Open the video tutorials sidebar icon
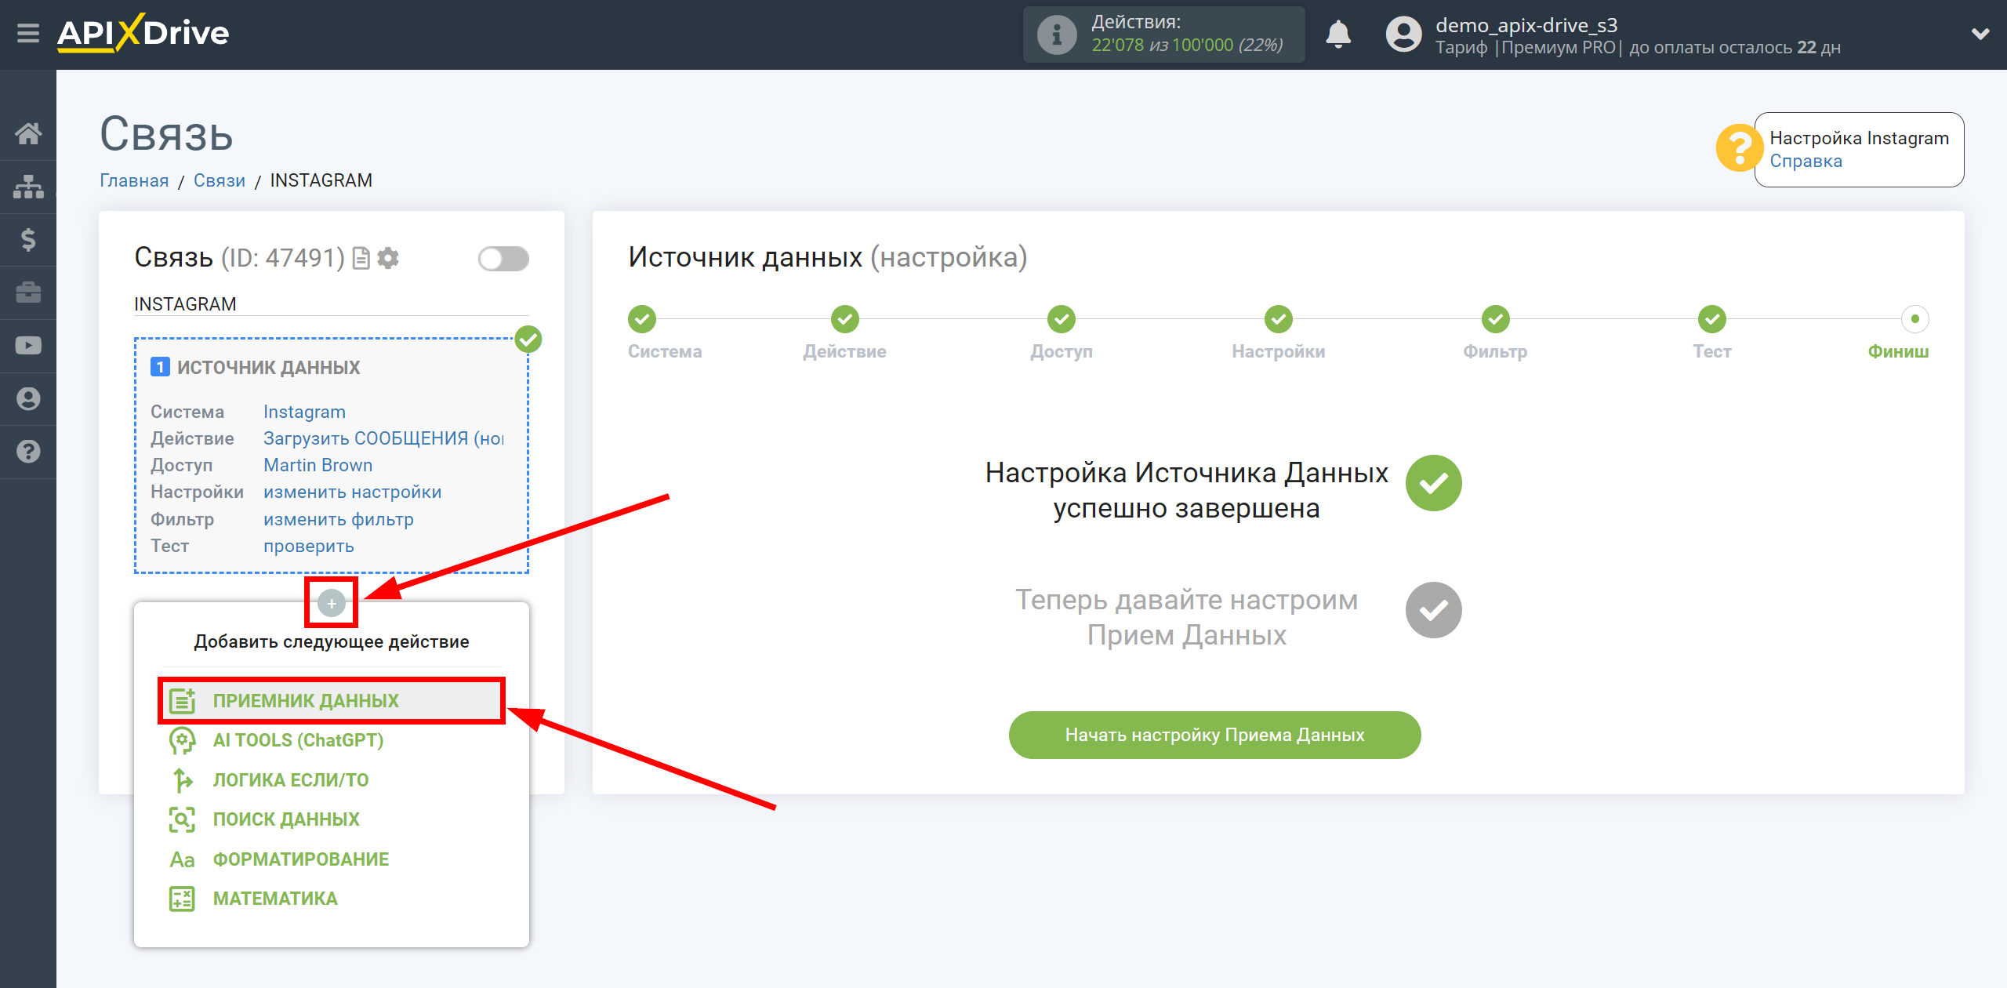This screenshot has width=2007, height=988. click(28, 346)
